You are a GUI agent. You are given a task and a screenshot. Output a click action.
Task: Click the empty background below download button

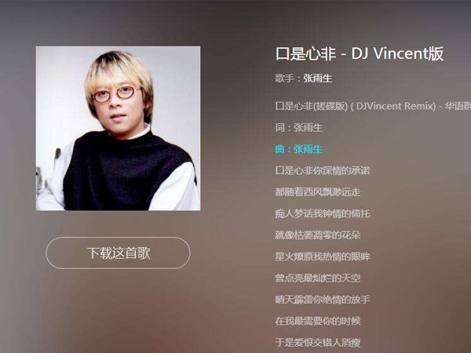[118, 309]
